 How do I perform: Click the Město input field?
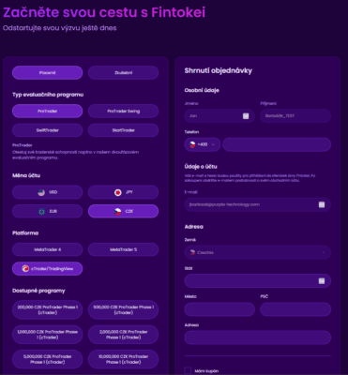coord(219,309)
